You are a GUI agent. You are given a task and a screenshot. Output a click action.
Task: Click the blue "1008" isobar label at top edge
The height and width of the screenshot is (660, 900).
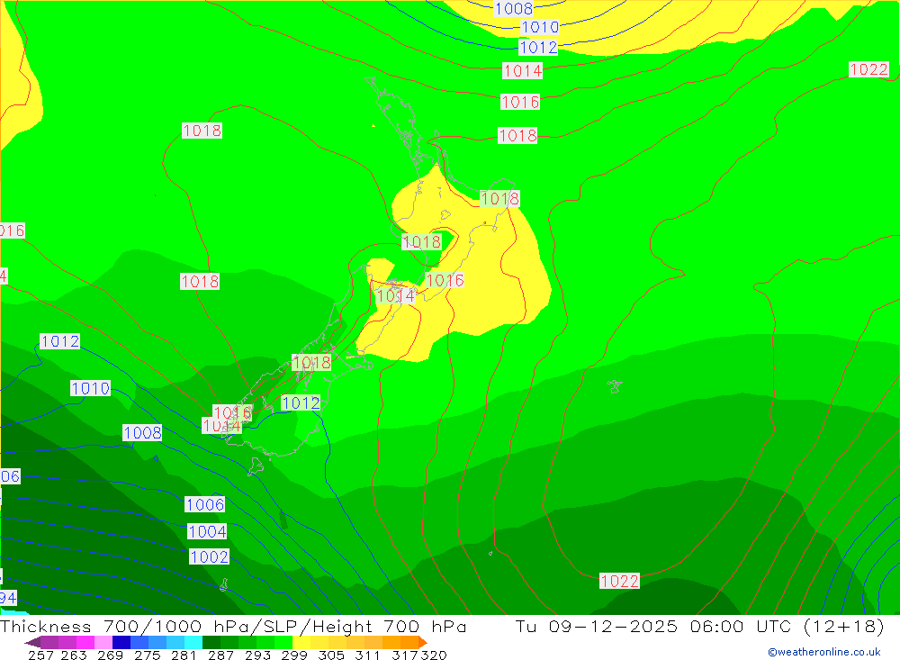[514, 8]
